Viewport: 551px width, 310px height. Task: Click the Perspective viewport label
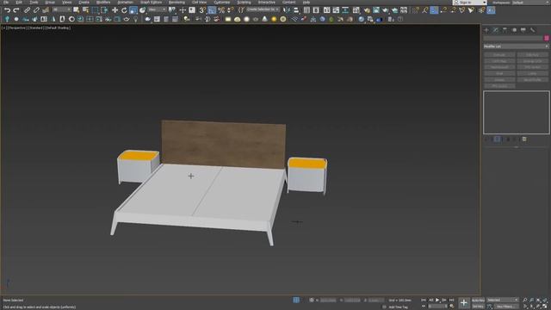point(17,28)
